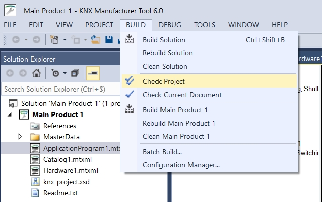The image size is (322, 202).
Task: Choose Clean Main Product 1
Action: (x=209, y=136)
